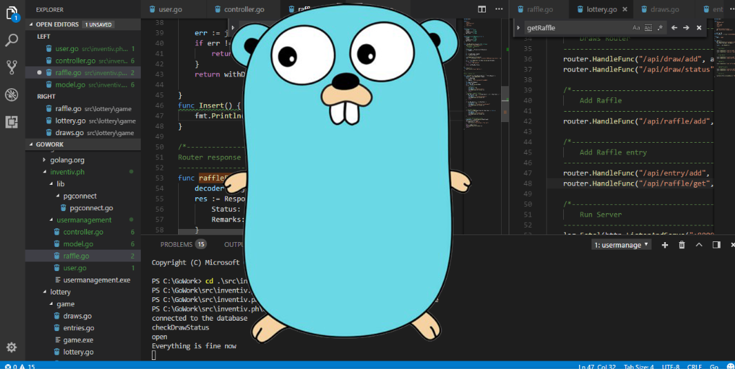Open lottery.go in RIGHT open editors
Image resolution: width=735 pixels, height=371 pixels.
(83, 121)
